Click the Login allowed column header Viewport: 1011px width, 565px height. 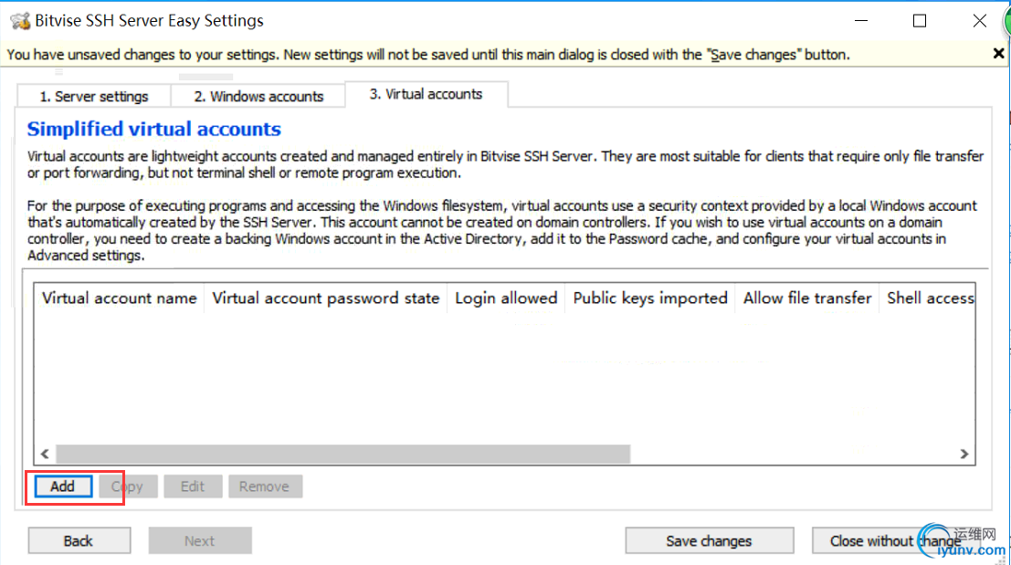(x=506, y=298)
